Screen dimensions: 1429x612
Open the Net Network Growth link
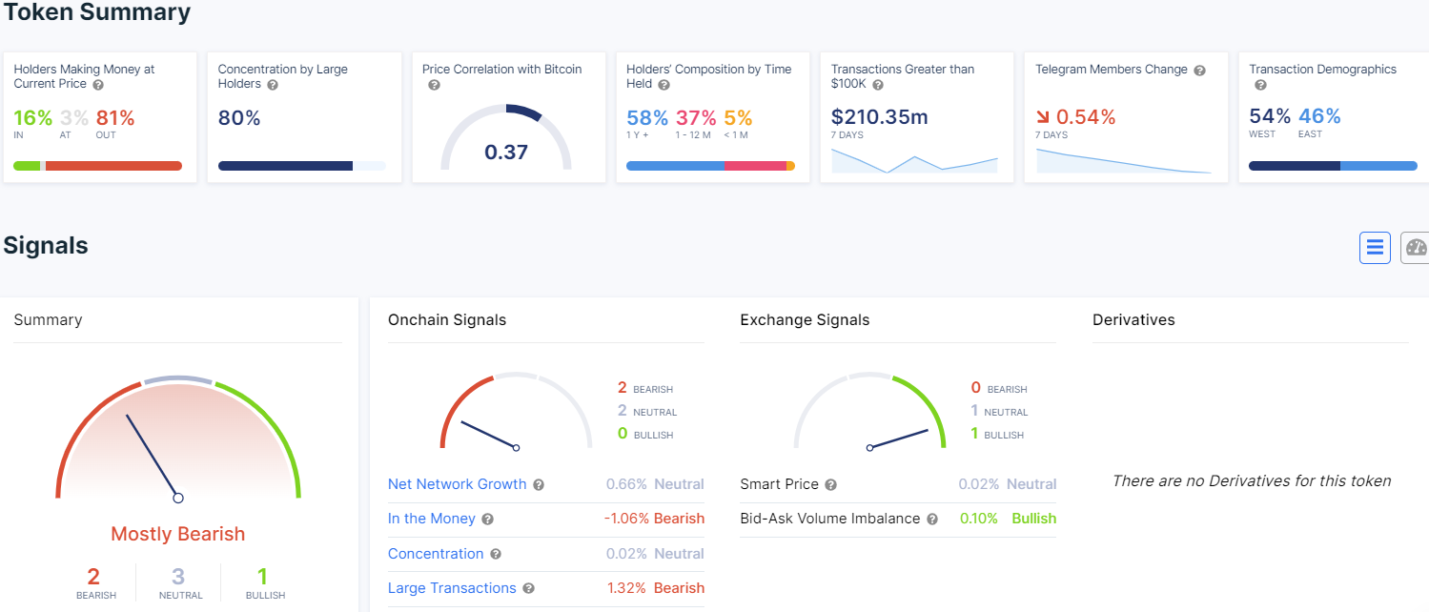457,484
